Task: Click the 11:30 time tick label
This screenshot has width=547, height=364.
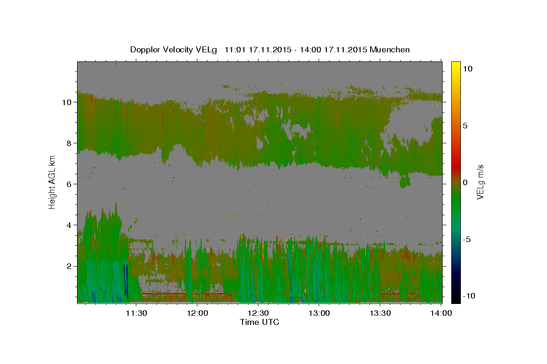Action: pyautogui.click(x=136, y=313)
